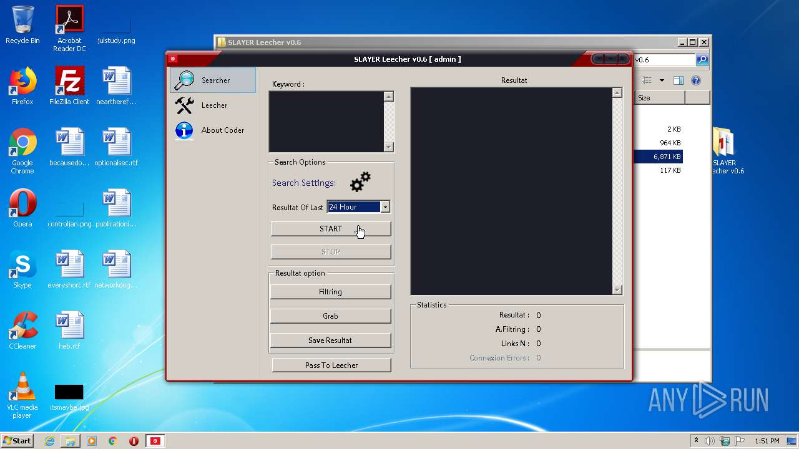Click the volume icon in system tray

tap(710, 441)
